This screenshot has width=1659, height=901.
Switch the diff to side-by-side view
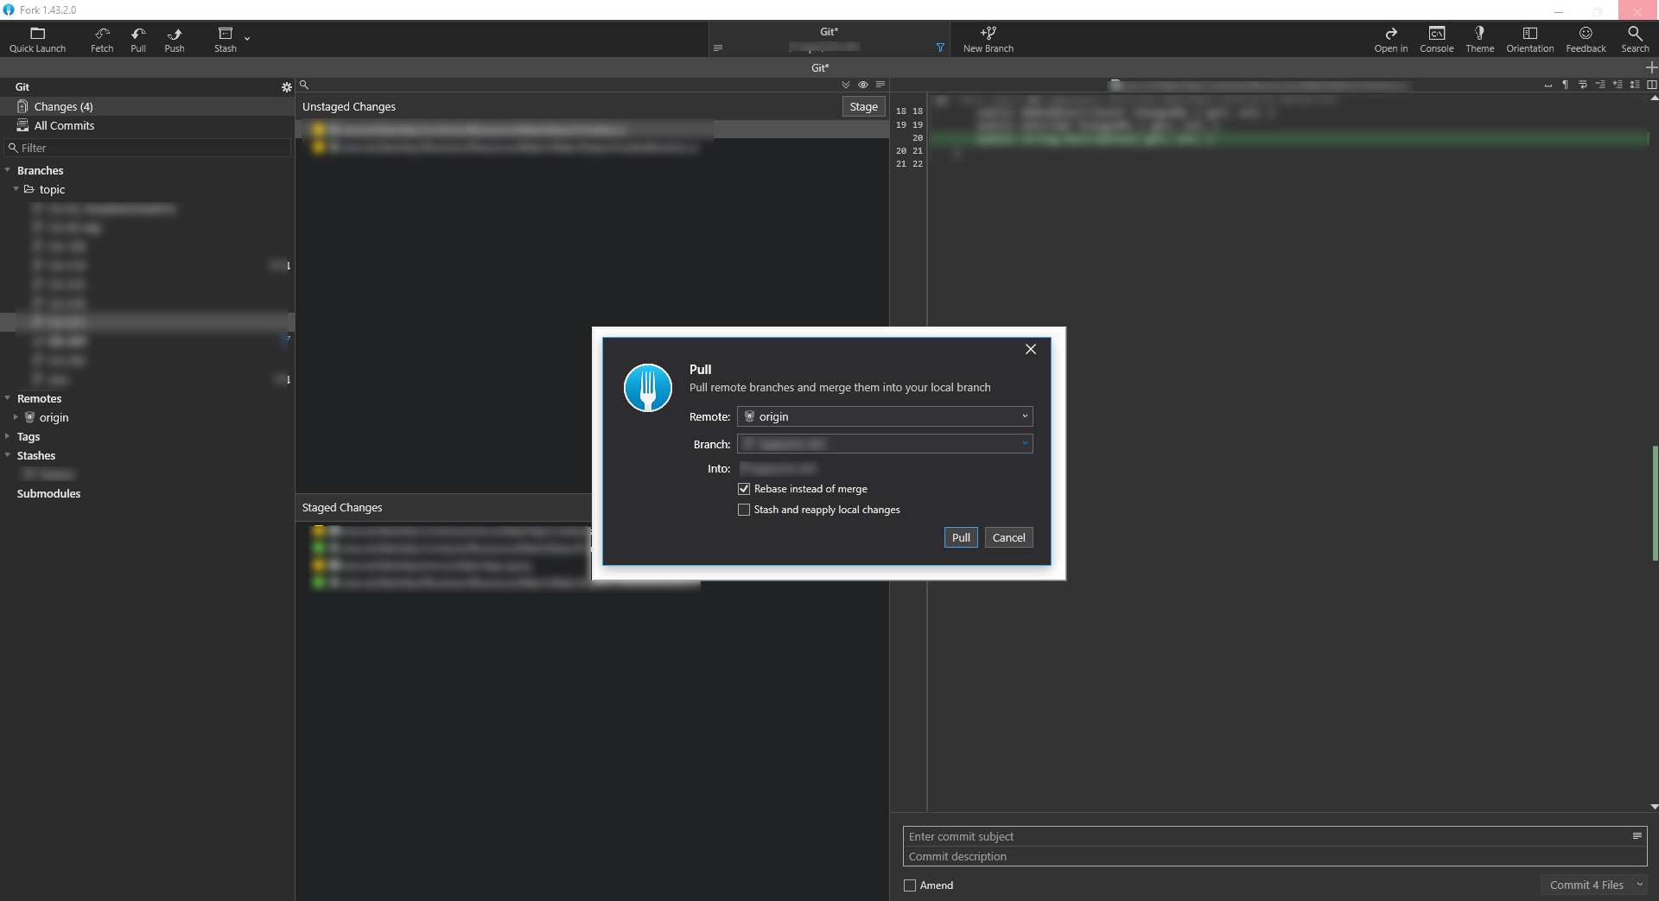[1651, 84]
